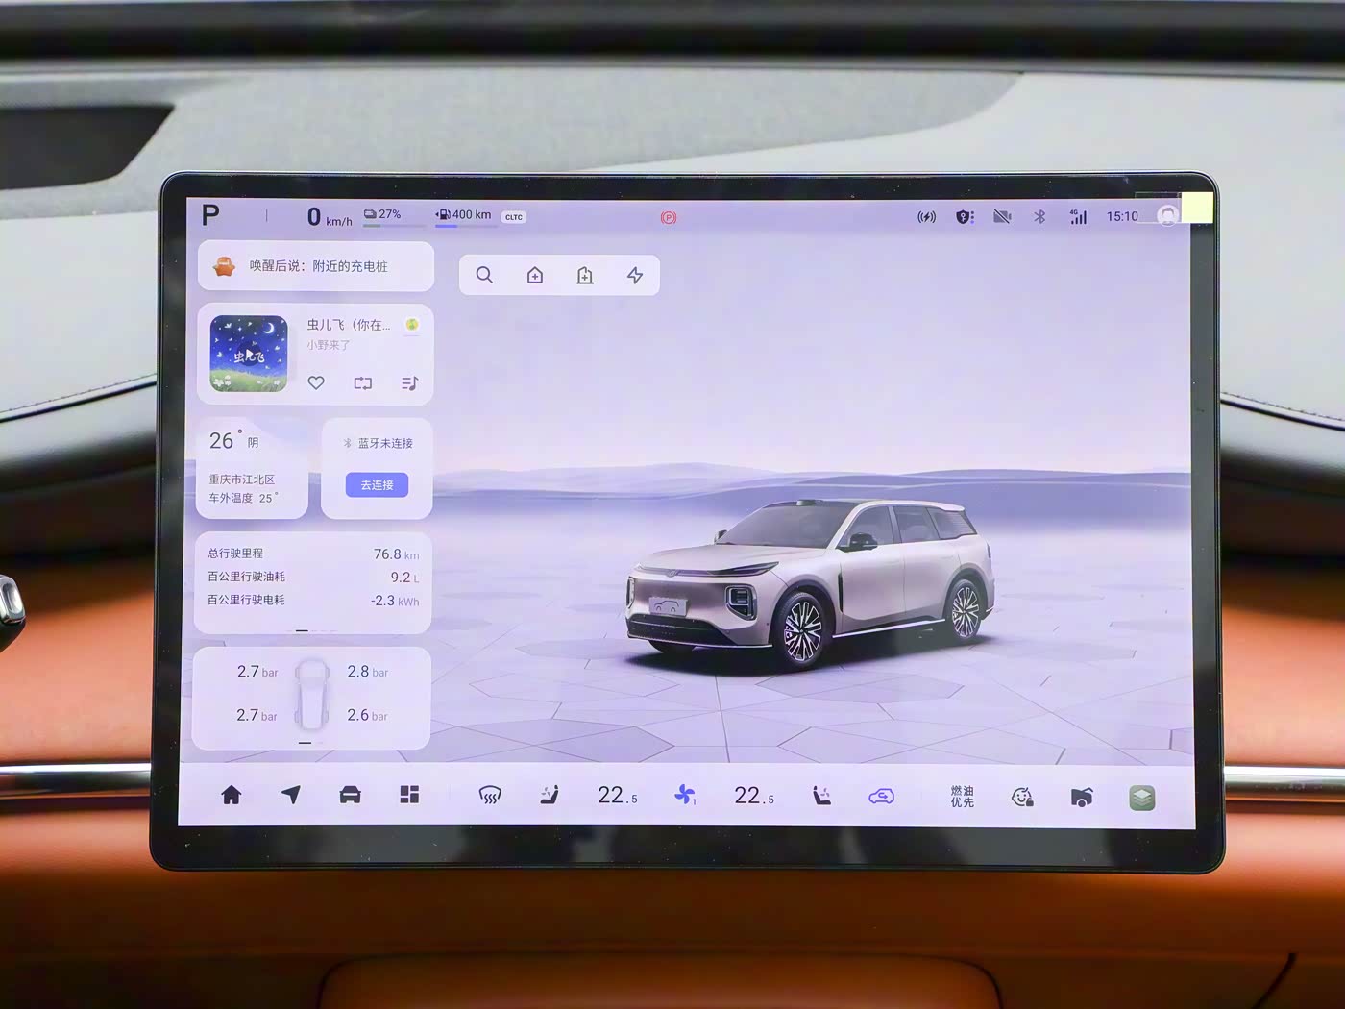Tap the voice prompt 附近的充电桩 suggestion
The height and width of the screenshot is (1009, 1345).
click(x=317, y=266)
